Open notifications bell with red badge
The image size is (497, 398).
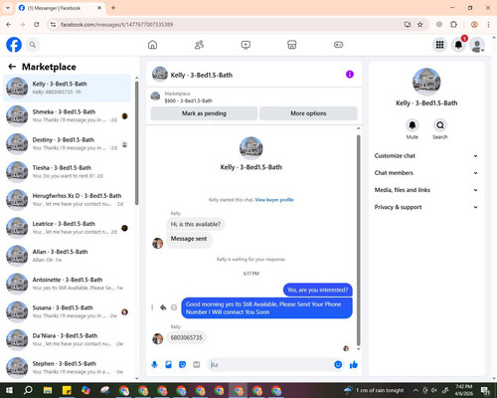point(459,45)
